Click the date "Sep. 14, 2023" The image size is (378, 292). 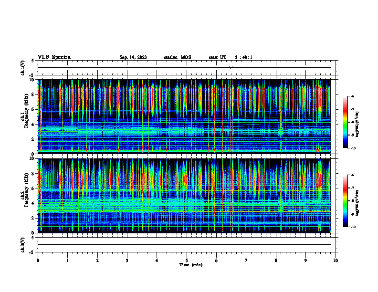click(133, 57)
